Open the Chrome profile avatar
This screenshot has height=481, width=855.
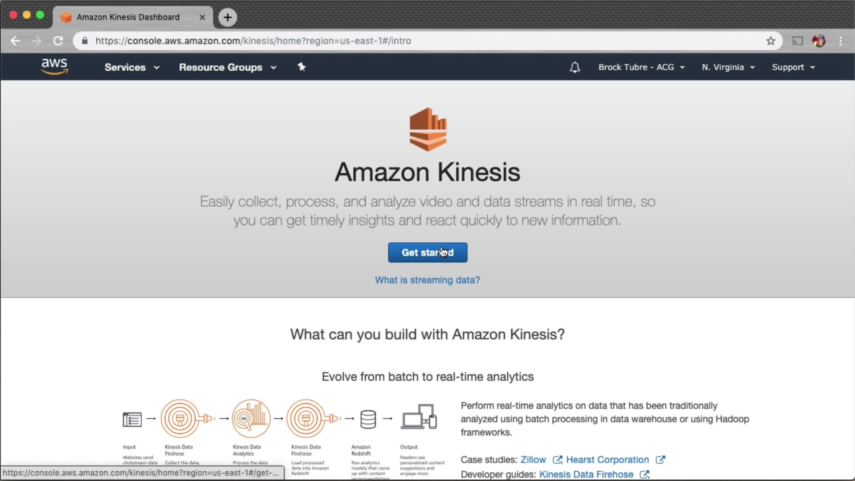pos(819,41)
